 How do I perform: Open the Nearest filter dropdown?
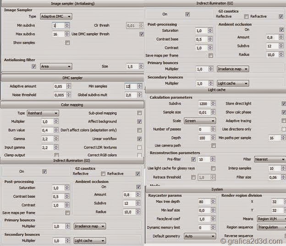point(270,159)
